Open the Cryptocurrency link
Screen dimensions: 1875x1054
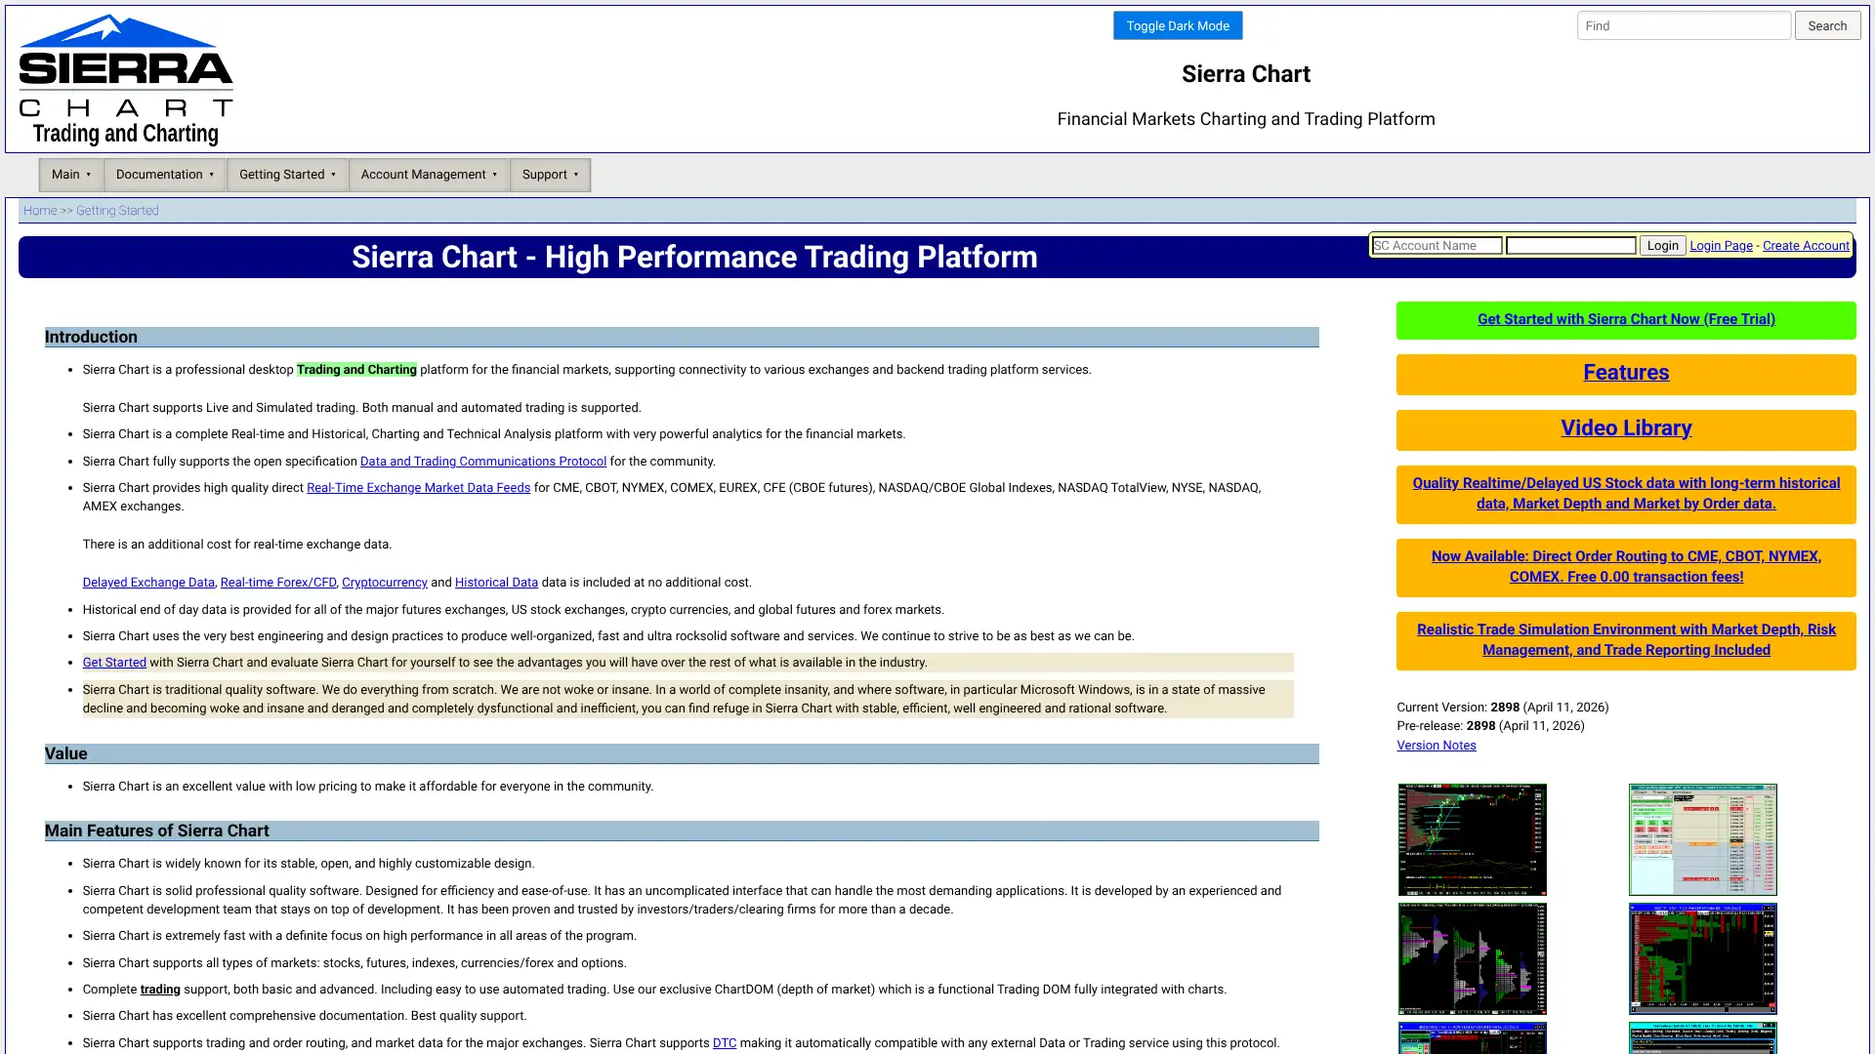click(385, 583)
